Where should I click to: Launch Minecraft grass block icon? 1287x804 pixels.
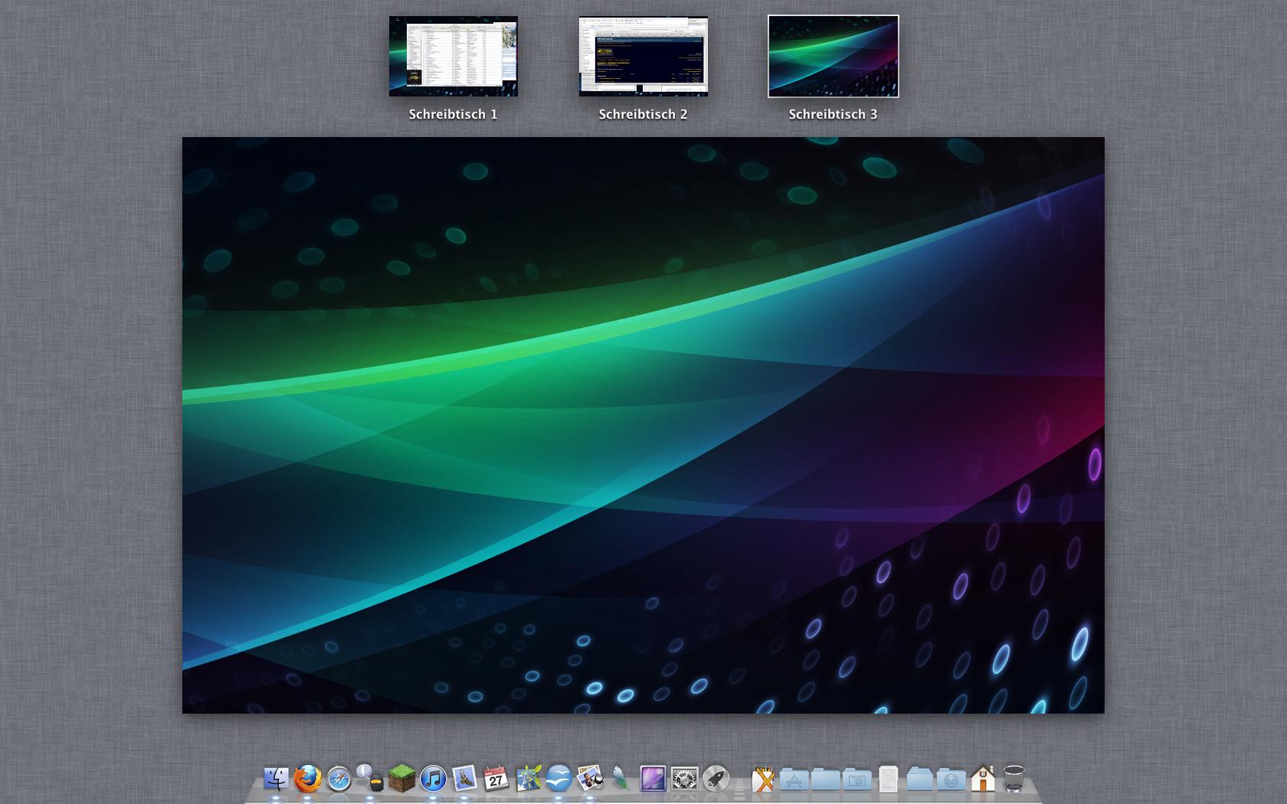[x=401, y=779]
